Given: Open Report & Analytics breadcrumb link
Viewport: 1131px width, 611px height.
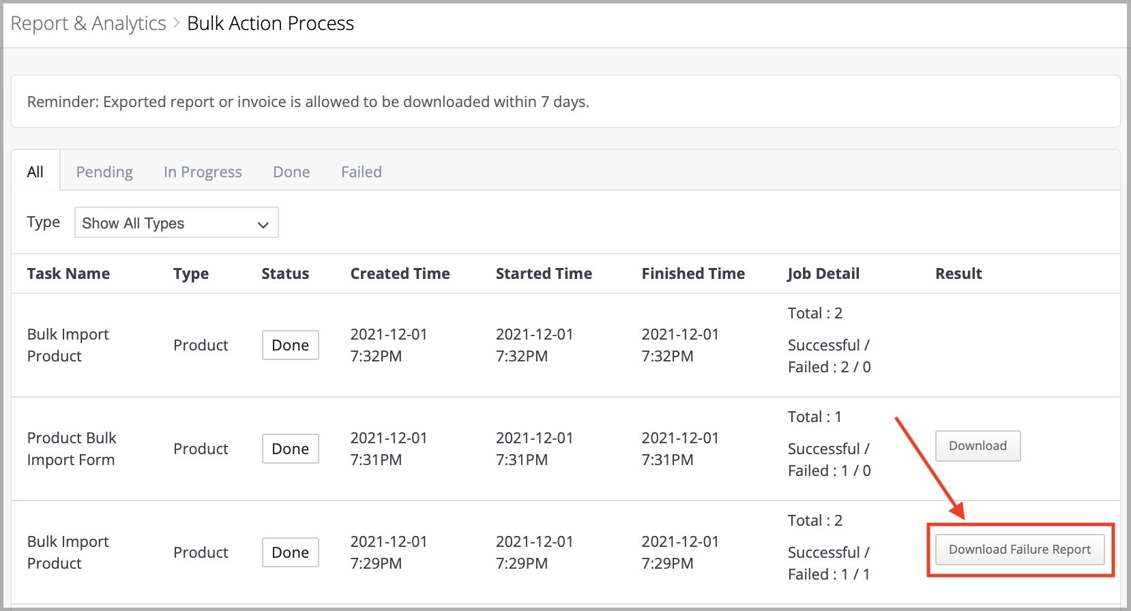Looking at the screenshot, I should point(89,23).
